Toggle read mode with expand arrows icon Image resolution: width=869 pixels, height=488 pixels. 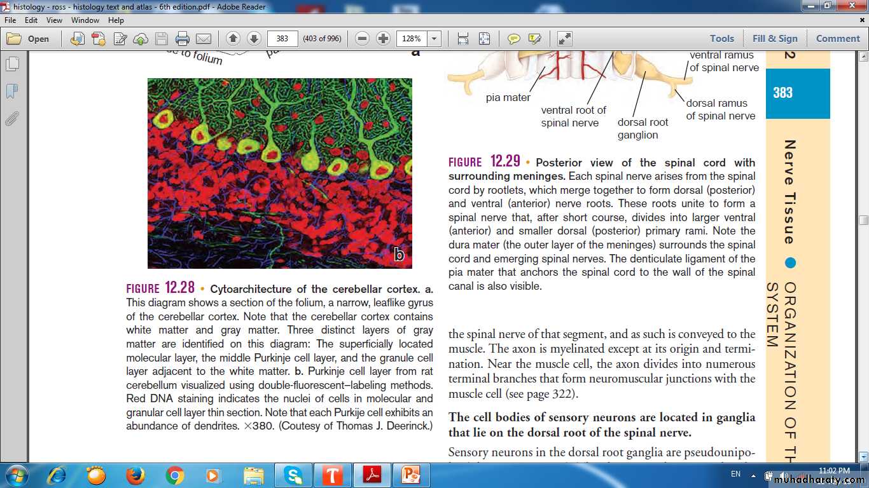564,39
